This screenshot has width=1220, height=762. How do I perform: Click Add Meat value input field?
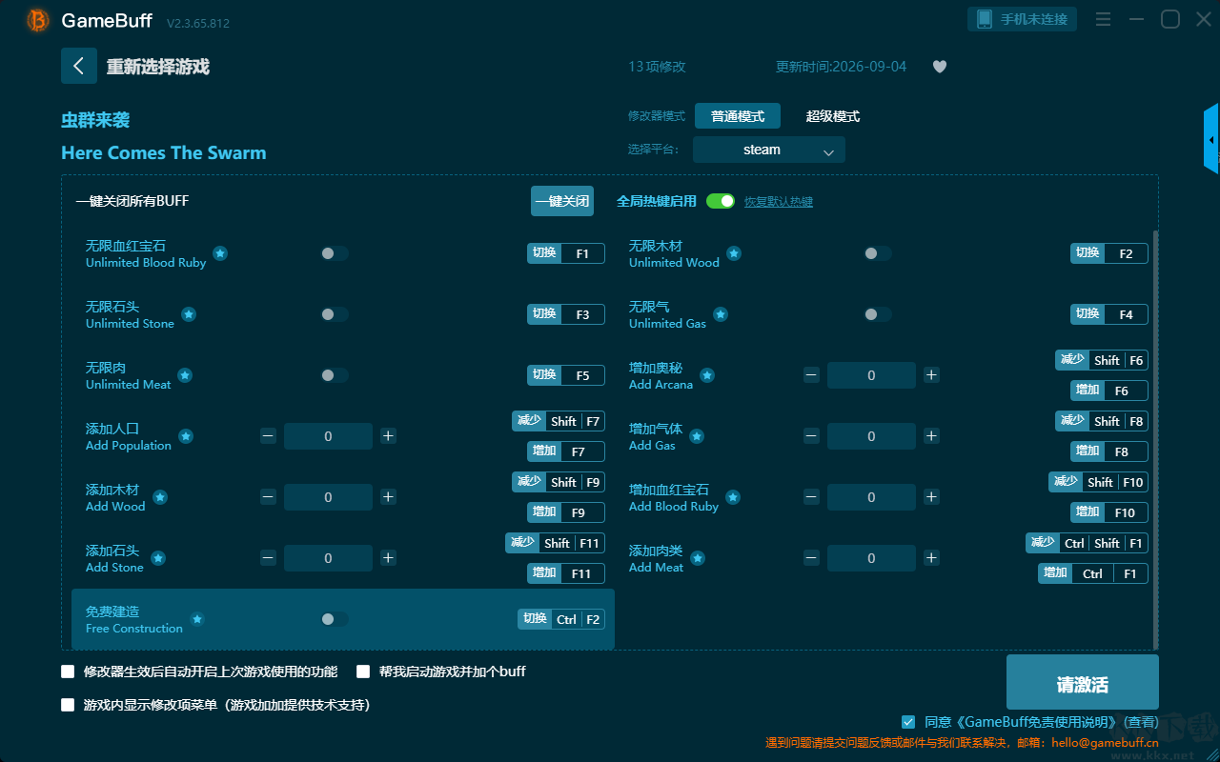871,558
